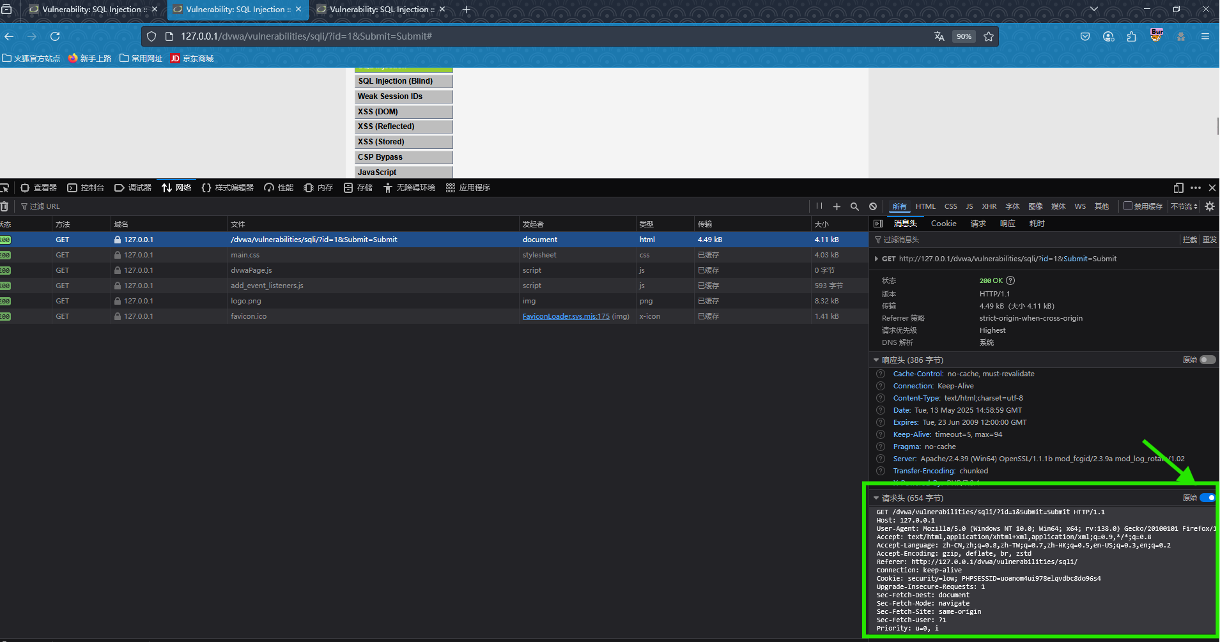Collapse the 响应头 (386 字节) section
Screen dimensions: 1220x642
click(x=876, y=360)
